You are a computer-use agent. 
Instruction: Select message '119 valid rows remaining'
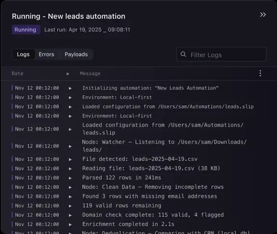(x=121, y=206)
